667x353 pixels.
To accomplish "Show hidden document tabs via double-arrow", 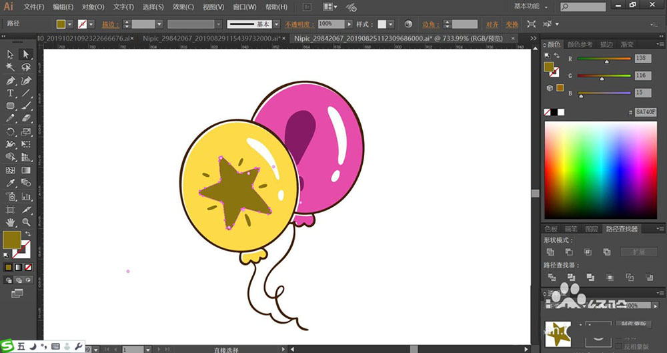I will [534, 38].
